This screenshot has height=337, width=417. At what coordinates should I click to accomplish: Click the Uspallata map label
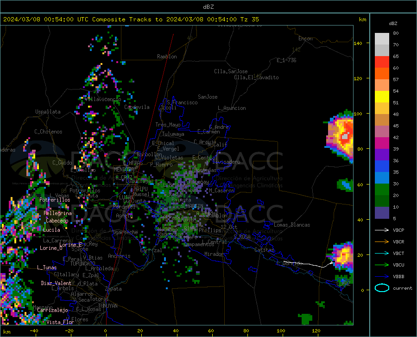(x=48, y=112)
